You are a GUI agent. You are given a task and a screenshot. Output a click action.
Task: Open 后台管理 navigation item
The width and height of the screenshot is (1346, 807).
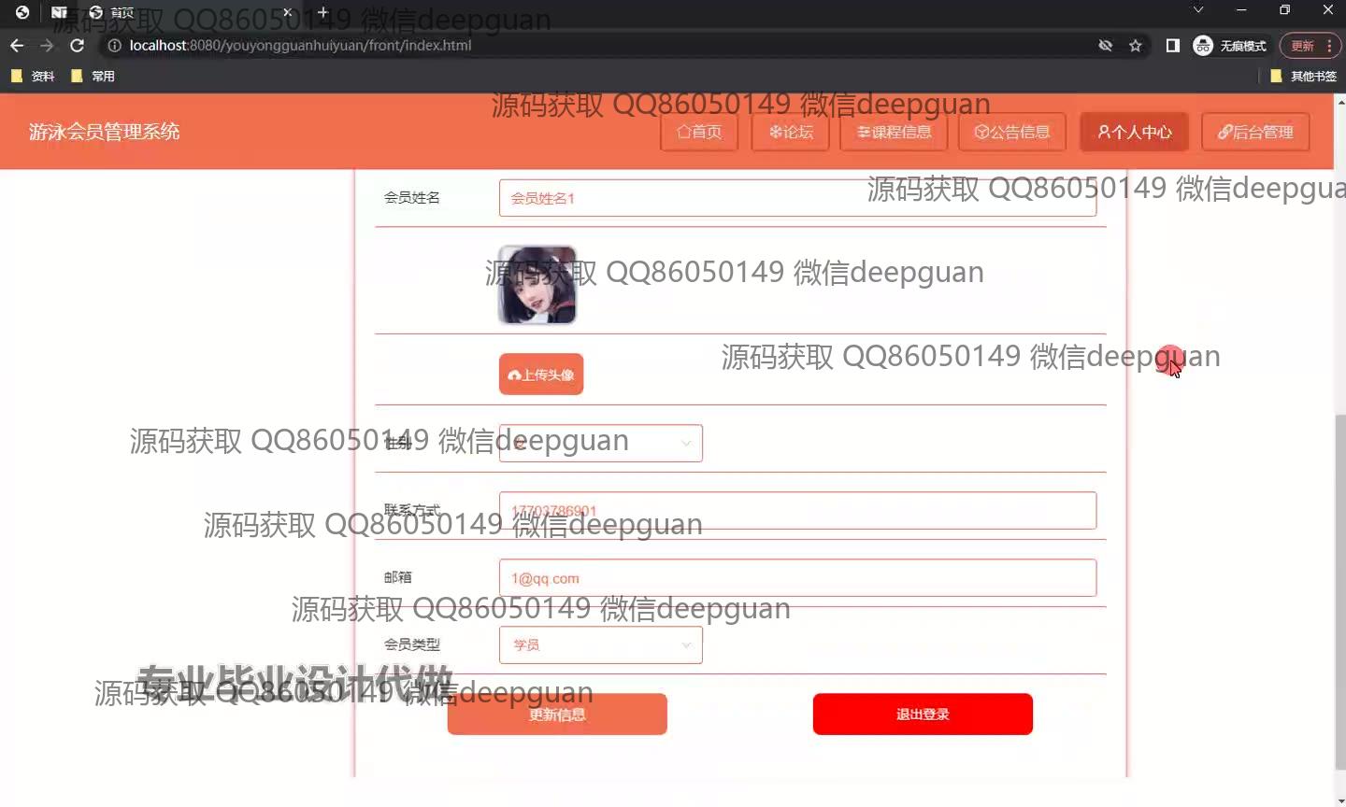tap(1254, 132)
